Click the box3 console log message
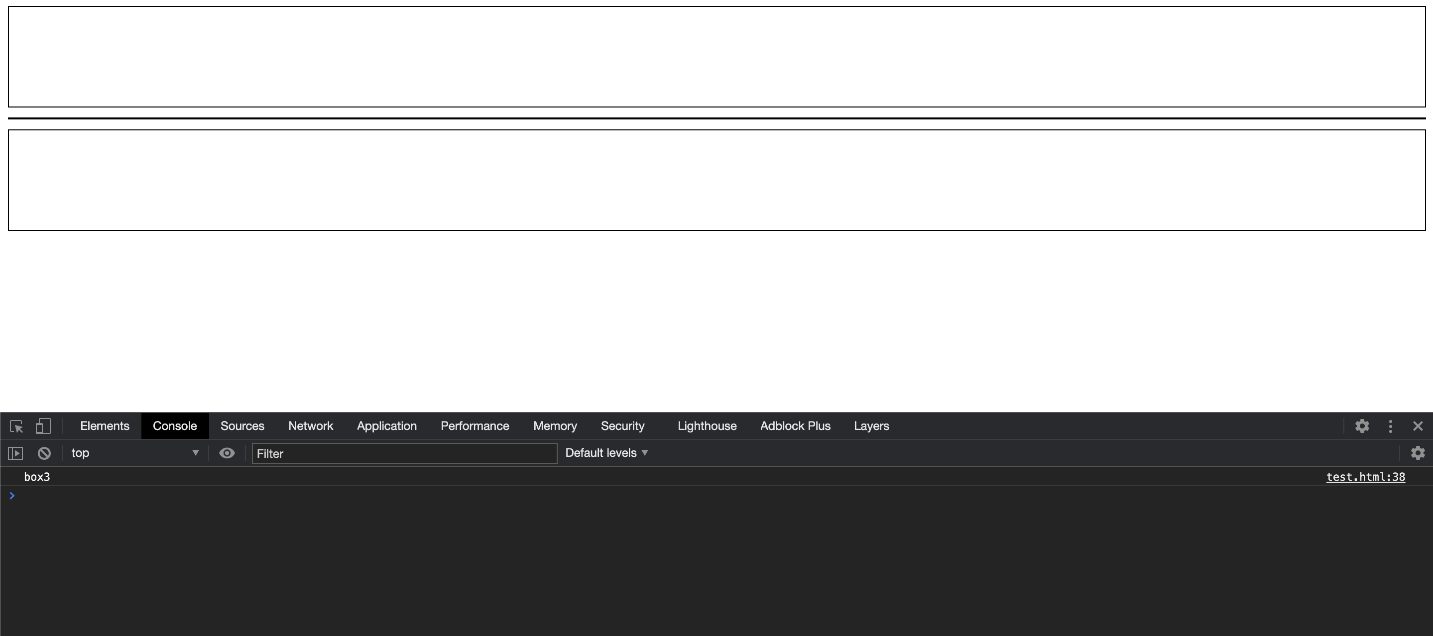 pyautogui.click(x=37, y=477)
